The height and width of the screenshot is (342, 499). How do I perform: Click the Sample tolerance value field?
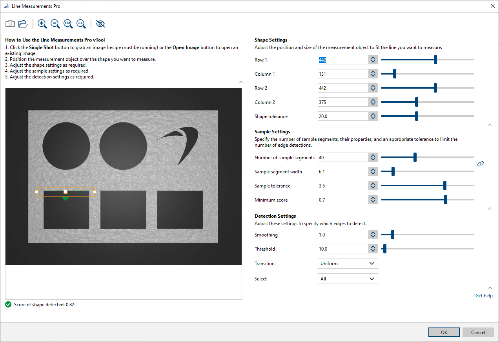click(x=343, y=186)
